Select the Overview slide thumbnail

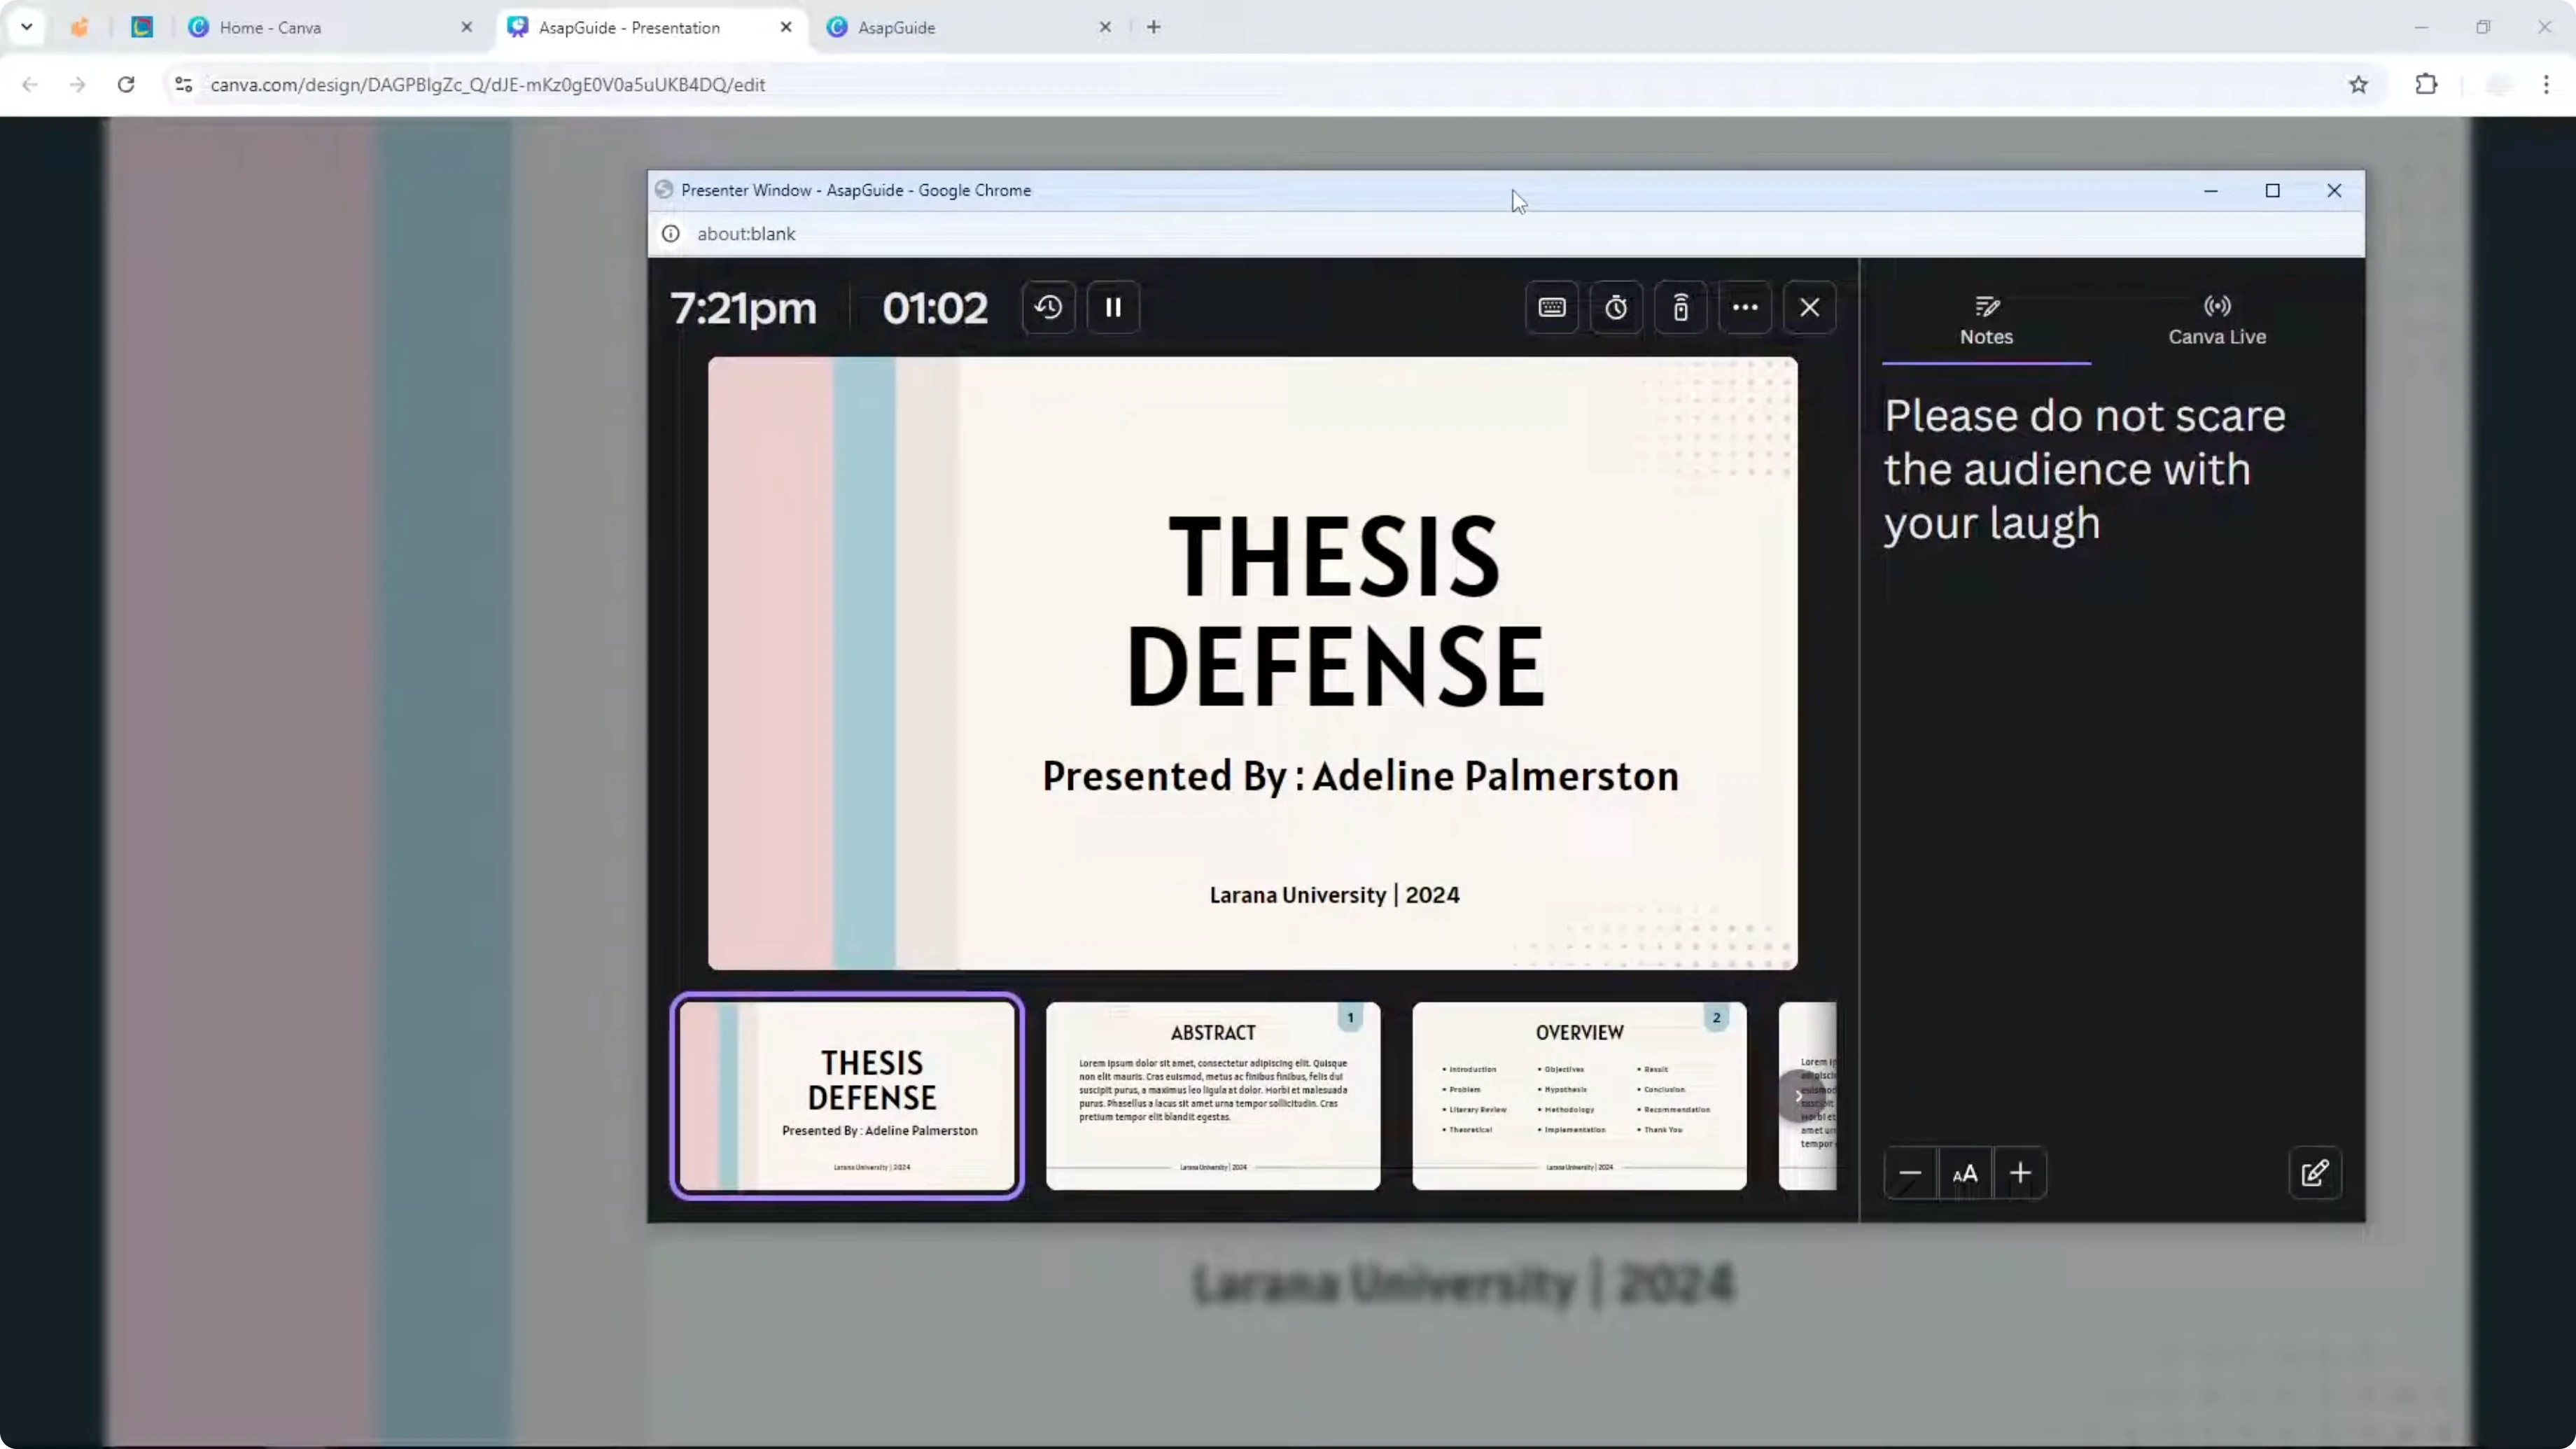click(1579, 1096)
